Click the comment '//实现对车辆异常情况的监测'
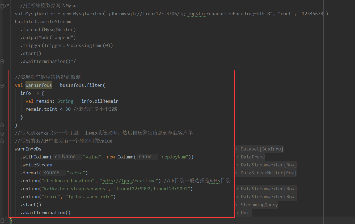The width and height of the screenshot is (355, 224). pyautogui.click(x=48, y=77)
